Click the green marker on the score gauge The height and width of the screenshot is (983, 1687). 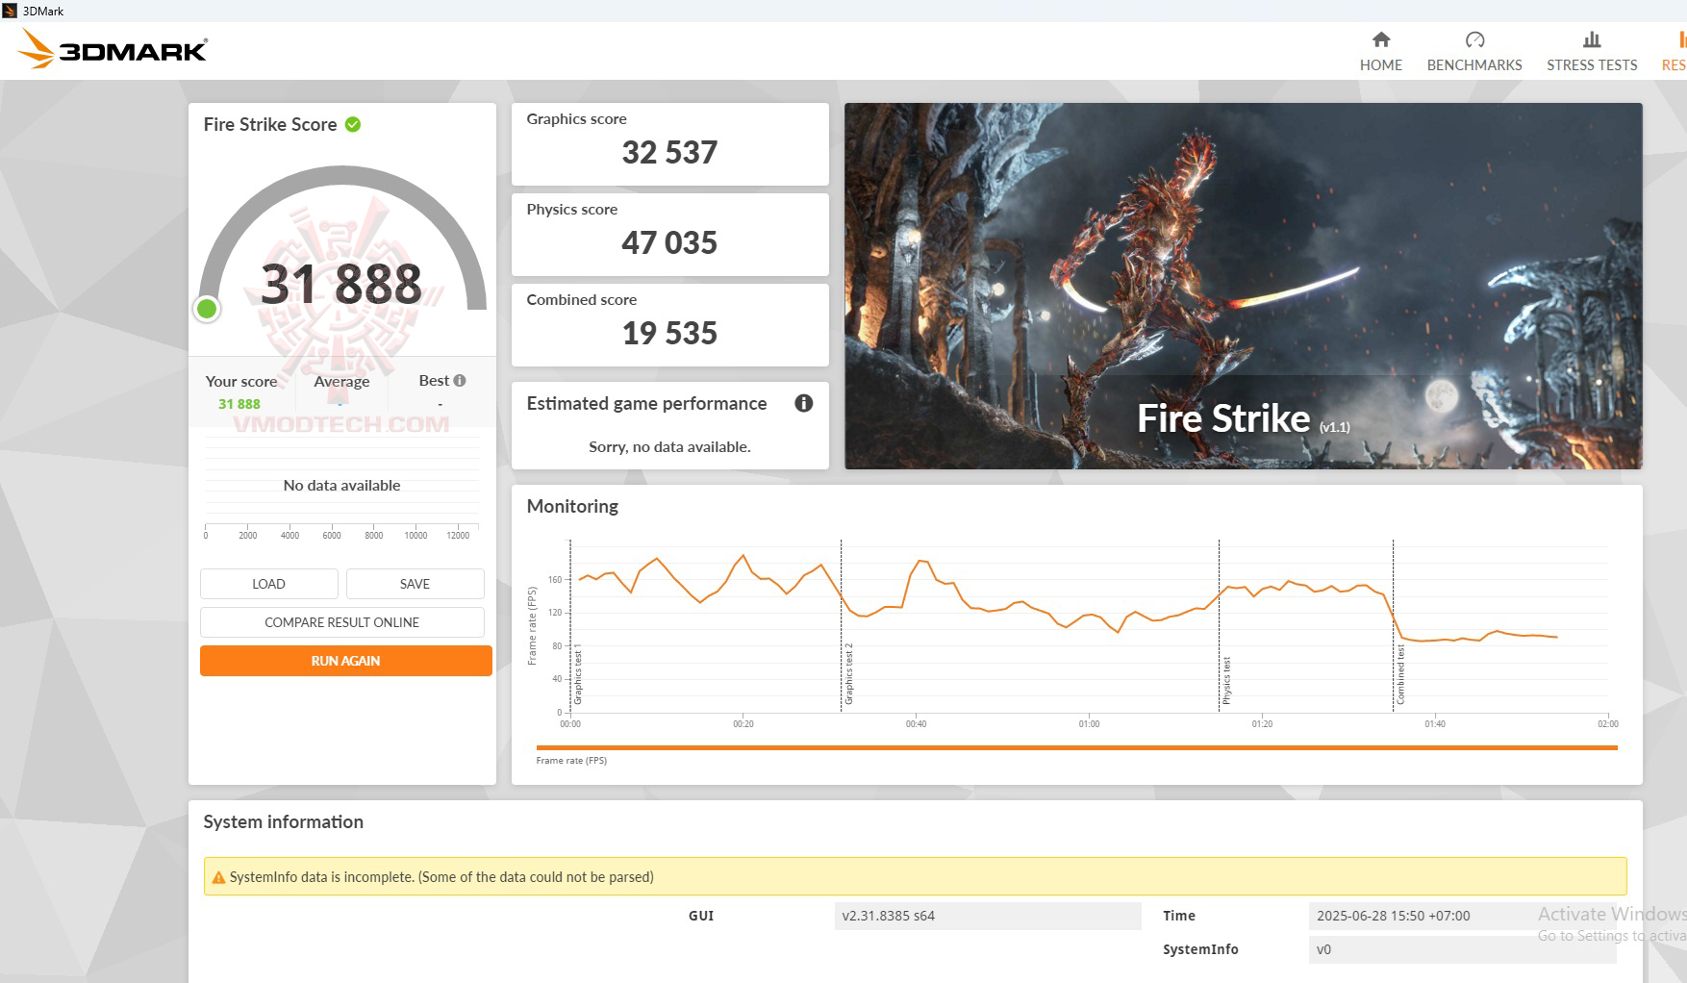pos(207,309)
